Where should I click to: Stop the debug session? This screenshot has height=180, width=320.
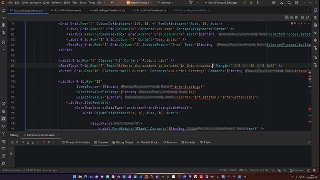[x=17, y=142]
